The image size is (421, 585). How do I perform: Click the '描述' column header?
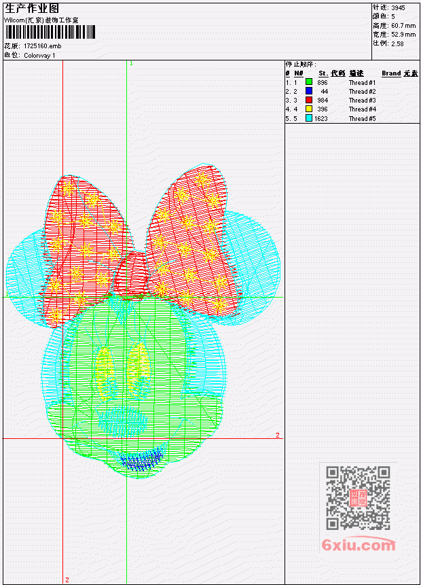[356, 73]
